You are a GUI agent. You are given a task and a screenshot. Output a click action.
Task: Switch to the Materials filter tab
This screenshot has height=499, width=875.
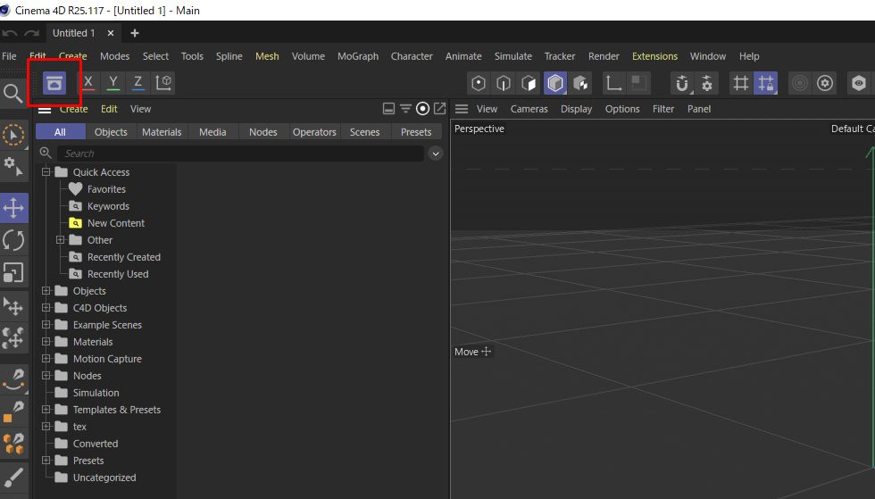pyautogui.click(x=162, y=132)
